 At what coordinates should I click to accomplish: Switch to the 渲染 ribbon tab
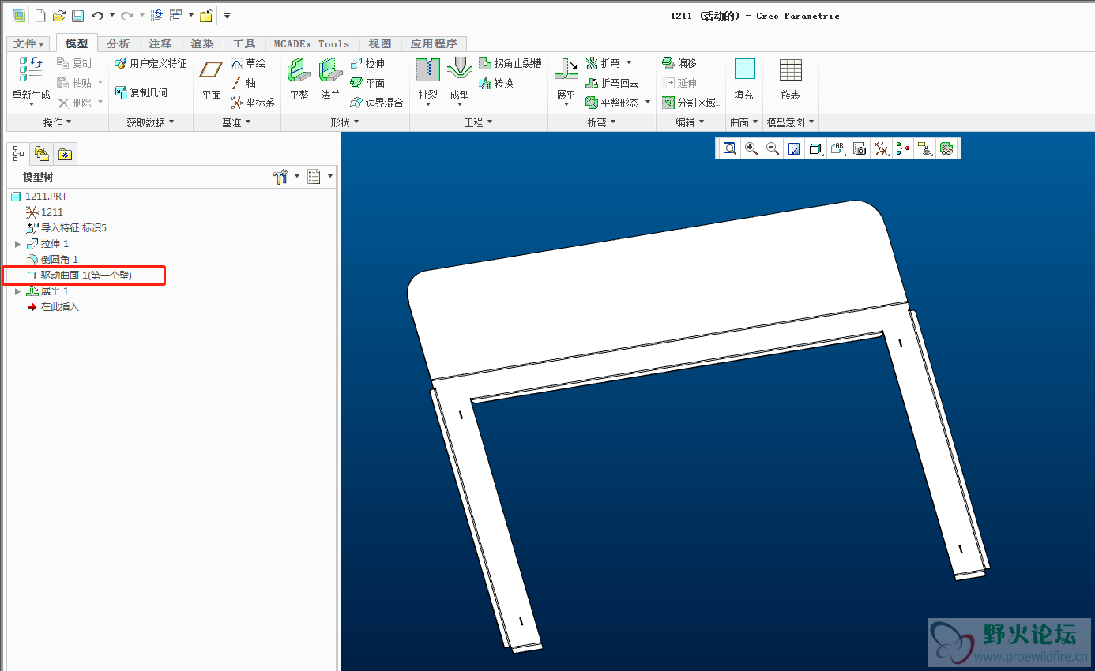click(x=202, y=44)
